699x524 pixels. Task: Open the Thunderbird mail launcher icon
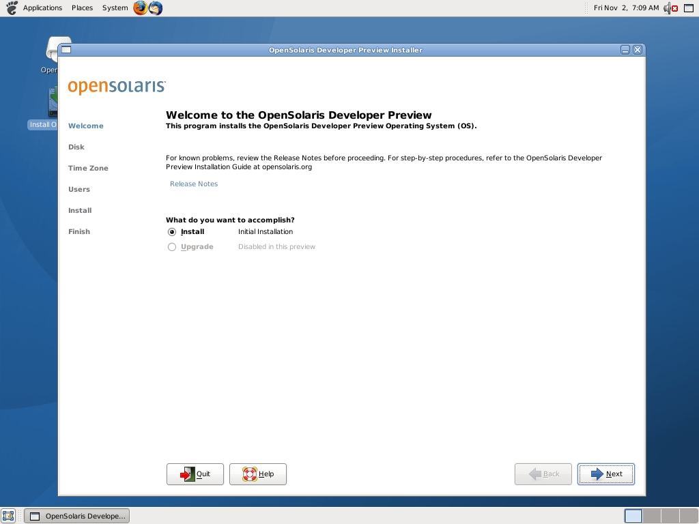(156, 8)
